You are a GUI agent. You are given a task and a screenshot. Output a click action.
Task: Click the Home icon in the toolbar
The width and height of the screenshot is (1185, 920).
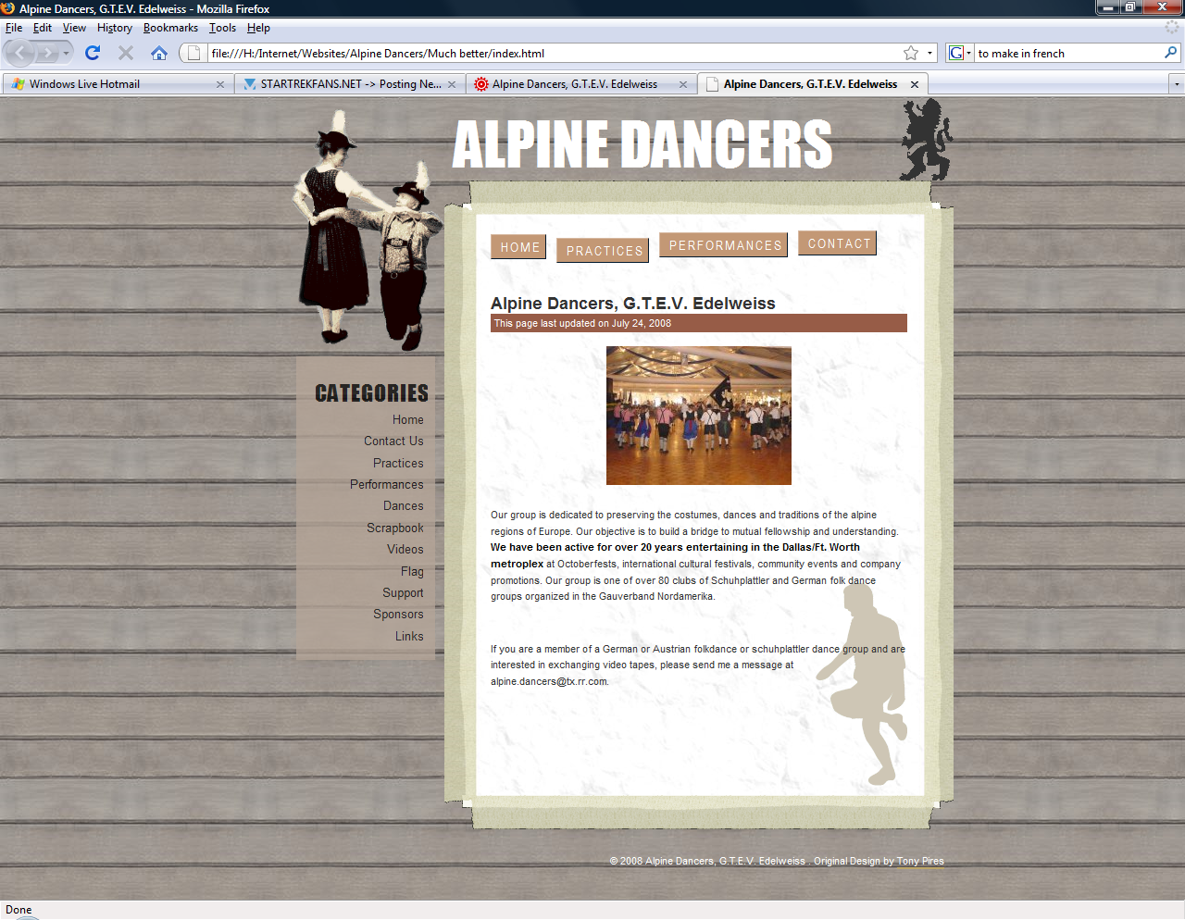coord(159,53)
